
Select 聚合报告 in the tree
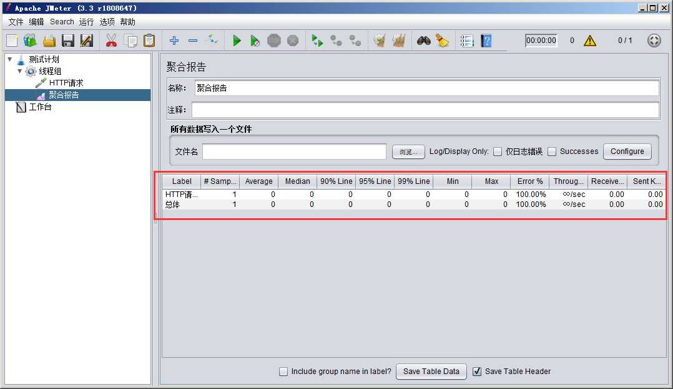coord(64,95)
